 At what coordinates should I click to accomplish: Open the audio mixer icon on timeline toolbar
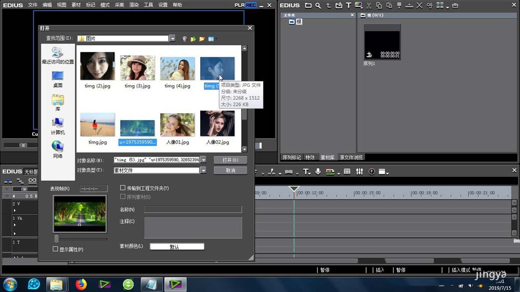click(x=360, y=172)
